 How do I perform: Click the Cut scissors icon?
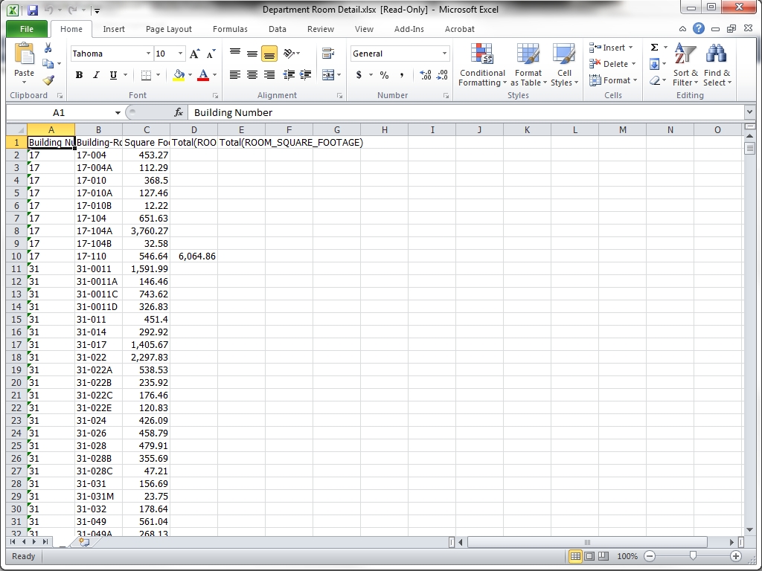pos(48,48)
